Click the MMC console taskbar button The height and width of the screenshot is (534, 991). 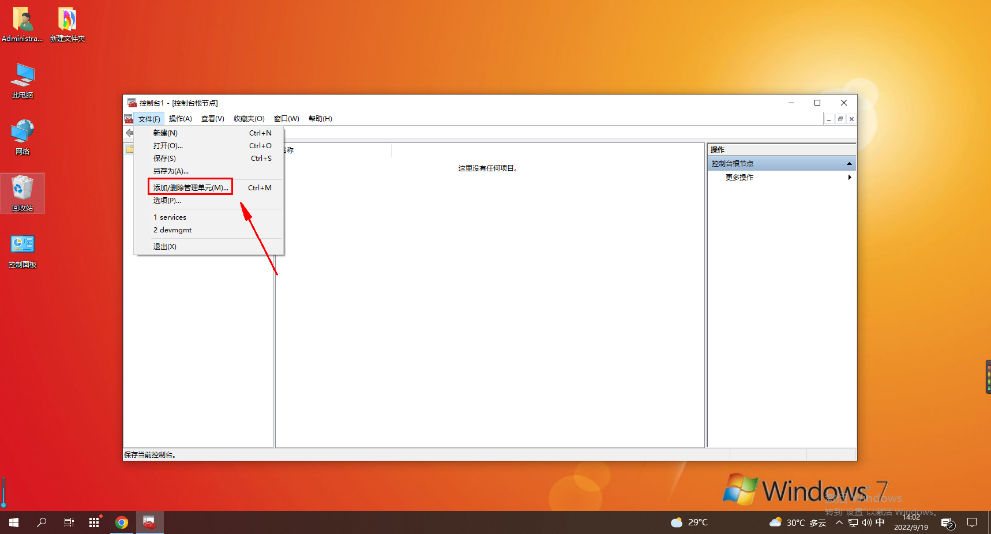[x=149, y=522]
